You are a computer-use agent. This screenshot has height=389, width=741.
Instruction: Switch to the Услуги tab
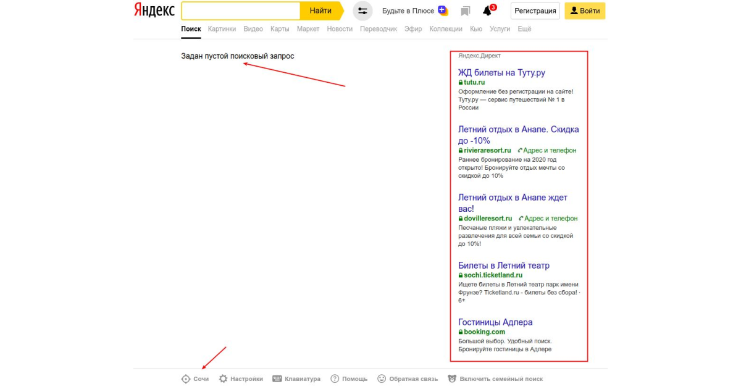[x=500, y=29]
